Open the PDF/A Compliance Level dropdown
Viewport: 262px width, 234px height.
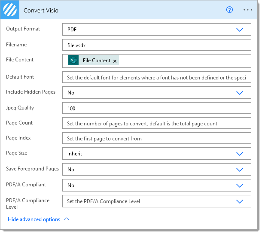pyautogui.click(x=240, y=201)
